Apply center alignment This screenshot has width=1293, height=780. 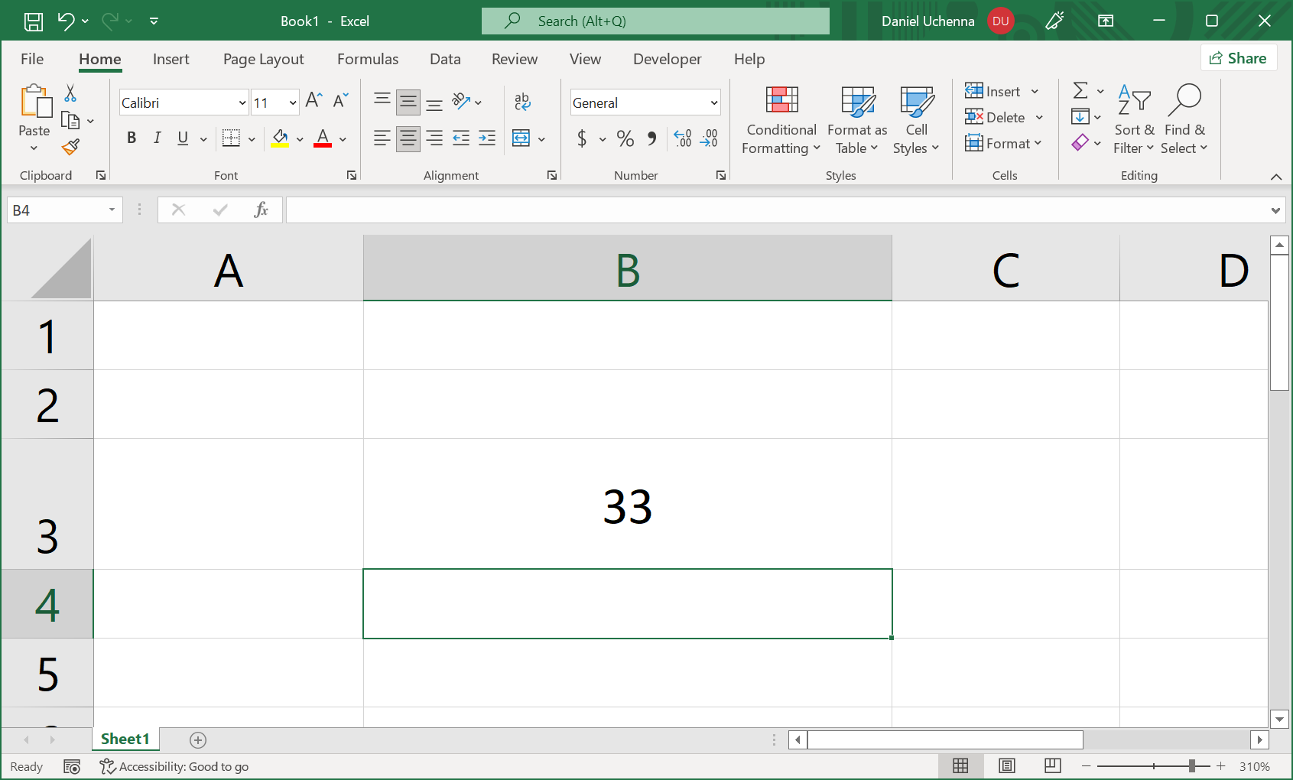(x=408, y=138)
